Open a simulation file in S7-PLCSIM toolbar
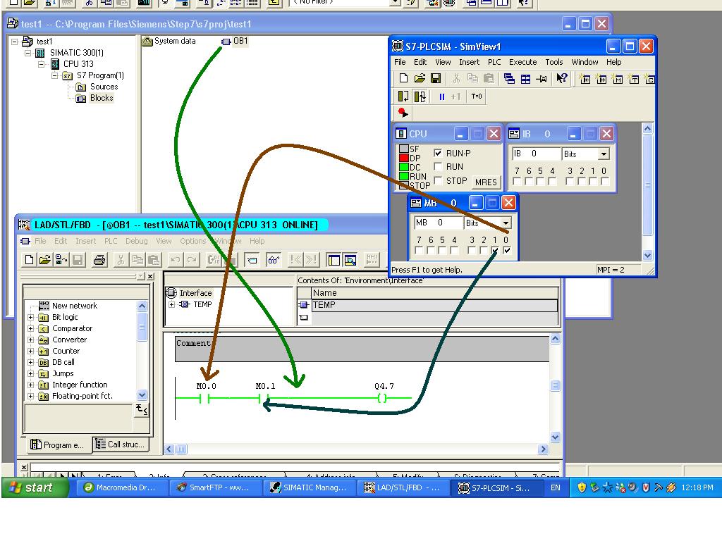 [x=420, y=79]
